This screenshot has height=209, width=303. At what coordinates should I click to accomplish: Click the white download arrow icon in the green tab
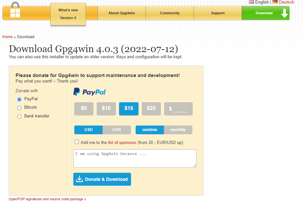pyautogui.click(x=285, y=13)
